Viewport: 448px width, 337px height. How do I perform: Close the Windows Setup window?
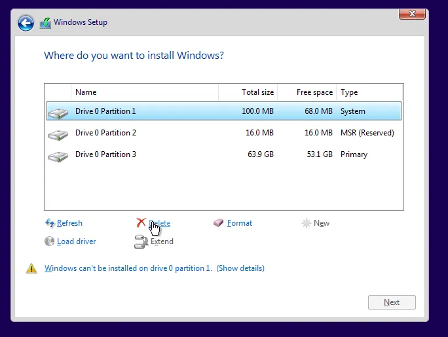coord(413,13)
